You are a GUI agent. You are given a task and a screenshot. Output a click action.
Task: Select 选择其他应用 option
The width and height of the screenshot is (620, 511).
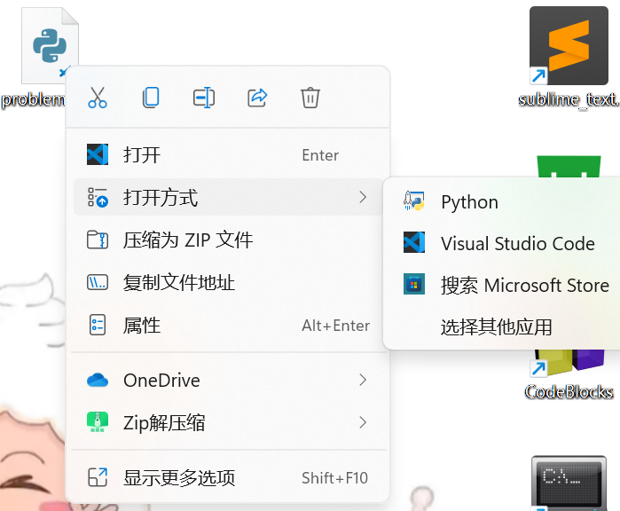[506, 326]
